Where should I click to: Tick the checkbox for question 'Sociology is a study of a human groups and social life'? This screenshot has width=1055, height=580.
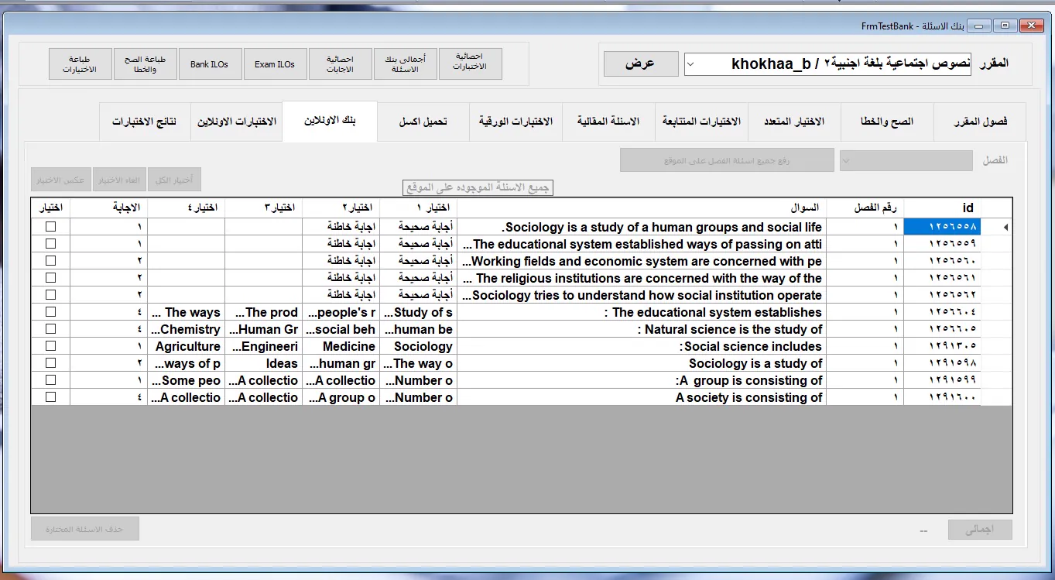point(50,227)
